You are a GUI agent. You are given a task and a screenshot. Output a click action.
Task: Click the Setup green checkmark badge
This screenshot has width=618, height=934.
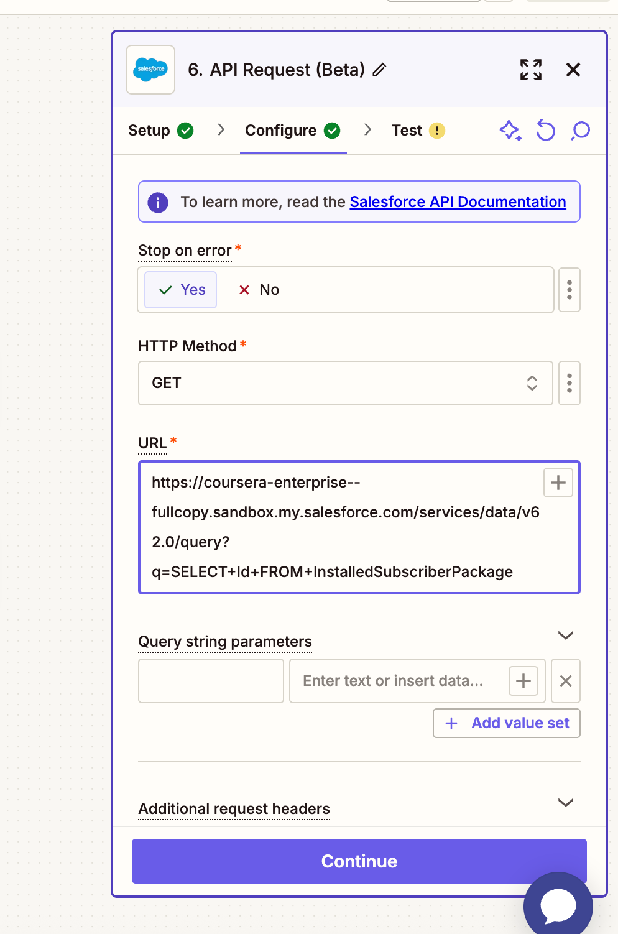point(185,131)
